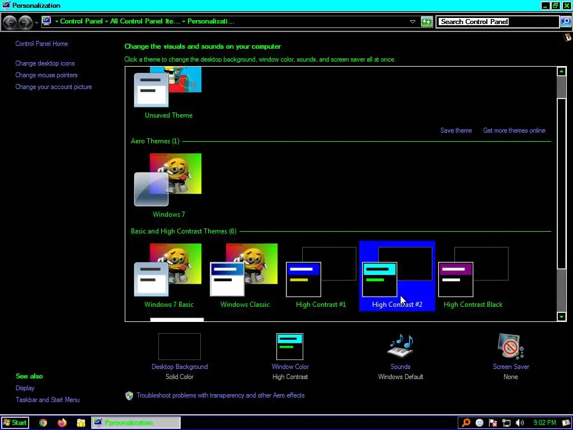The image size is (573, 430).
Task: Open the Screen Saver icon
Action: click(x=510, y=346)
